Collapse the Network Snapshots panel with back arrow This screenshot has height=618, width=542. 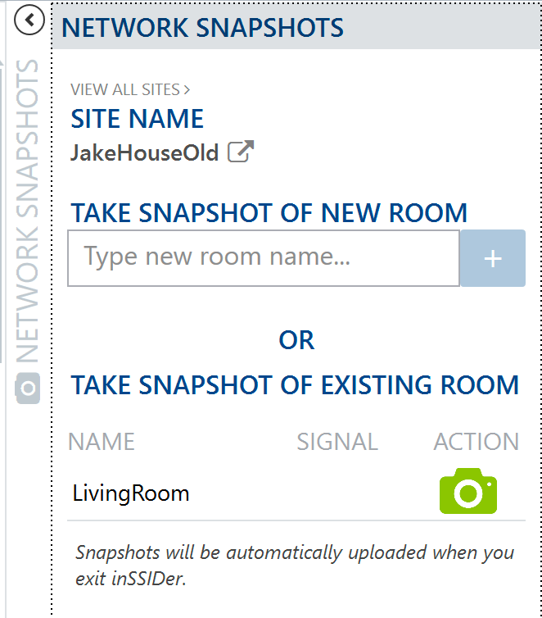29,20
